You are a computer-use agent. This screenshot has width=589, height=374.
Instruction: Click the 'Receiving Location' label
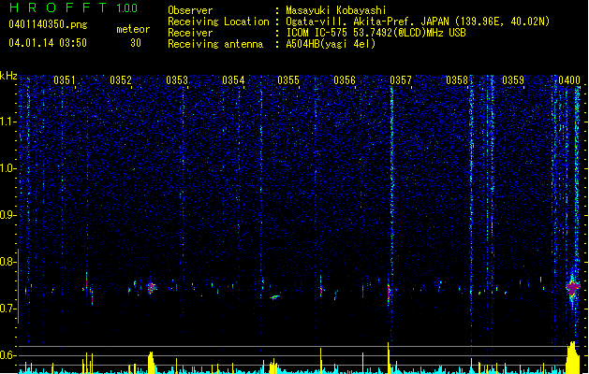click(218, 22)
